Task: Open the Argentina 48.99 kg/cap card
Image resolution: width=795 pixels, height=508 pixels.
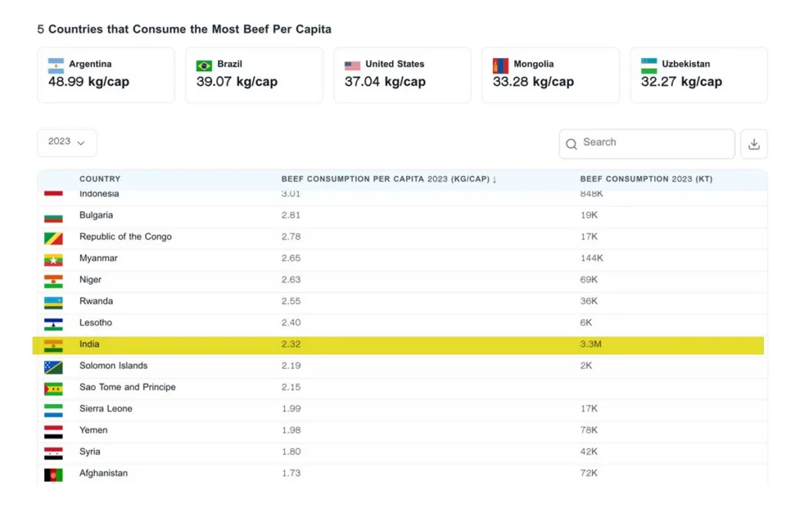Action: (x=106, y=74)
